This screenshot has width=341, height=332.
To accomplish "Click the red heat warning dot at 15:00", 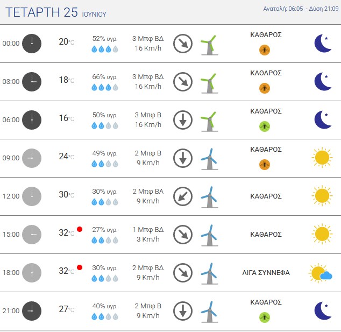I will coord(80,229).
